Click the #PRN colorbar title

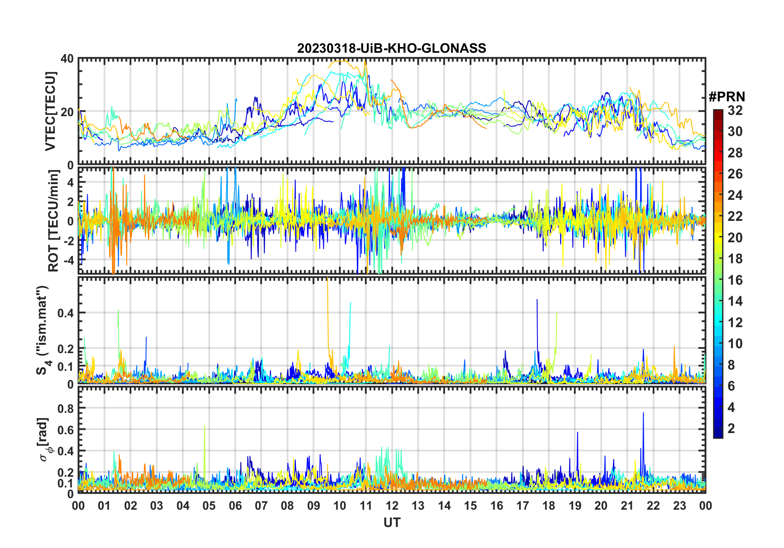[x=727, y=97]
